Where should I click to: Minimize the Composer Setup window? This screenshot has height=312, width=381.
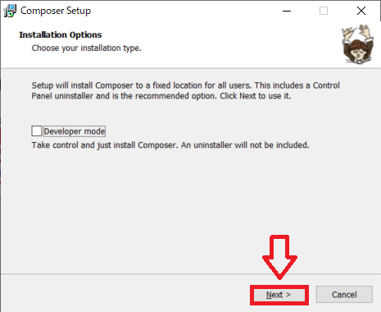tap(287, 11)
